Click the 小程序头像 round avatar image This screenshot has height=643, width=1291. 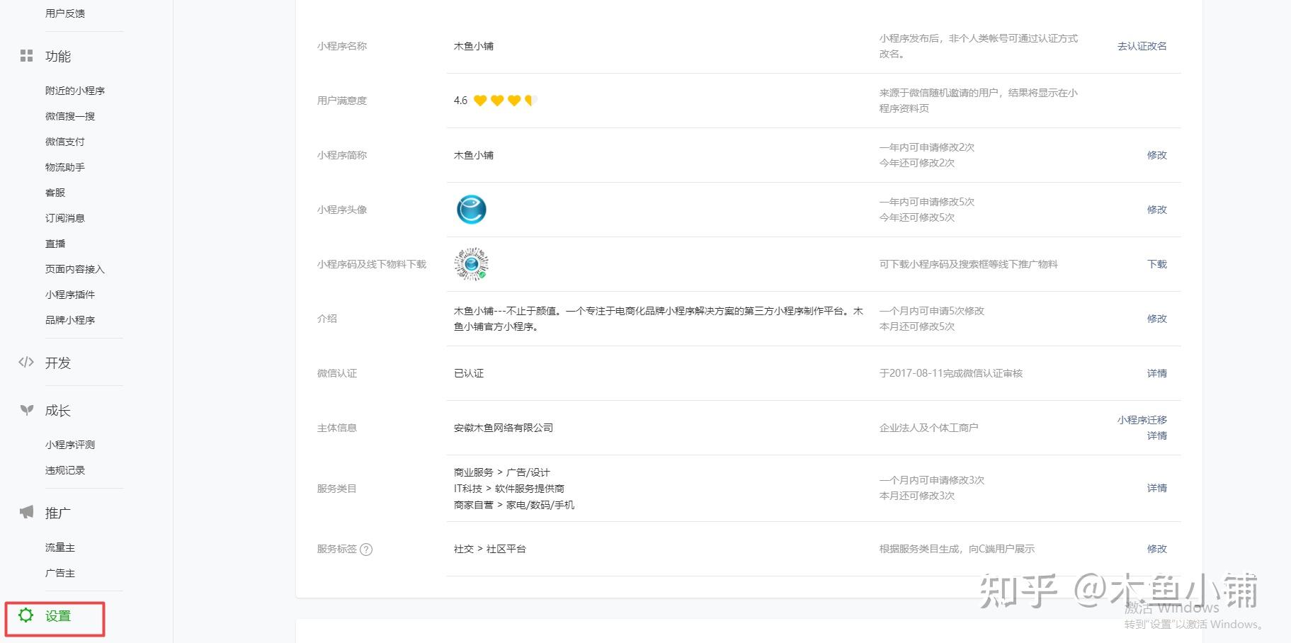click(x=472, y=210)
